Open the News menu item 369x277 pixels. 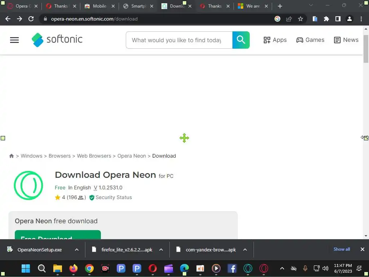[346, 40]
